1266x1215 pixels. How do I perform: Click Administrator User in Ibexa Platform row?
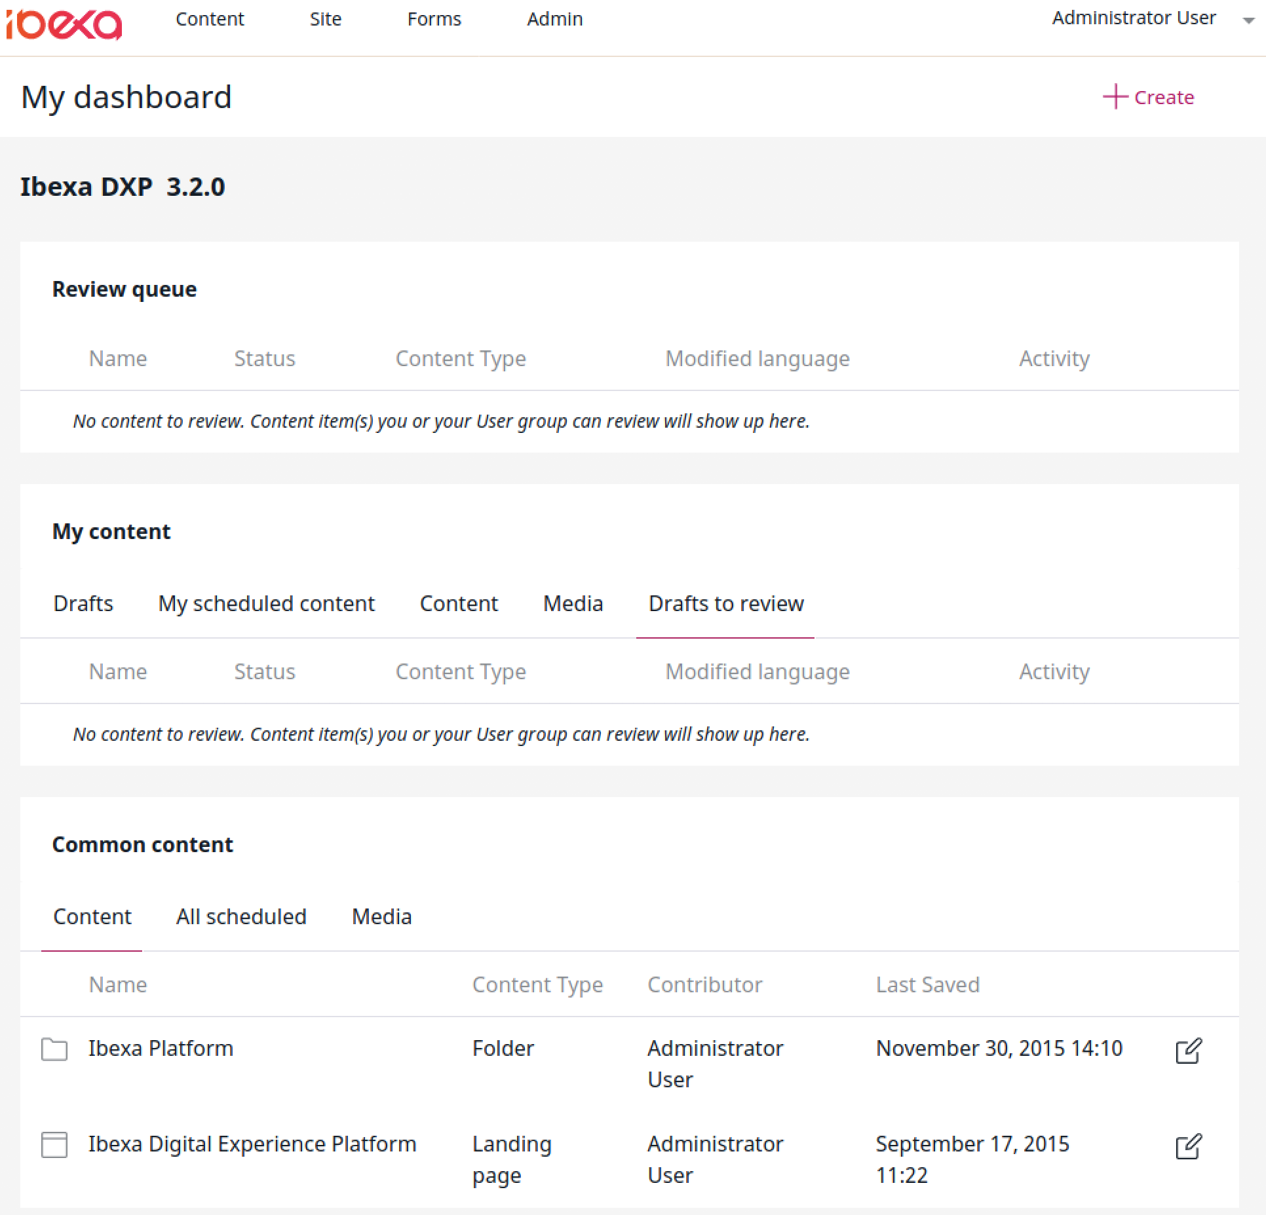pyautogui.click(x=715, y=1064)
